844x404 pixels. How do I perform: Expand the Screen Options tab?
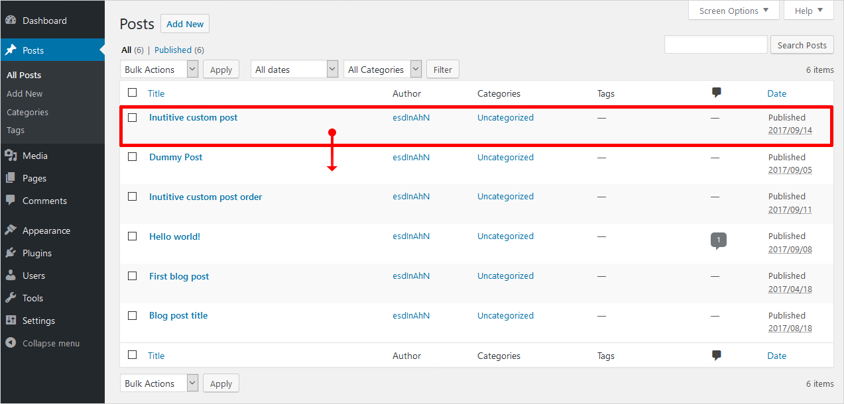tap(733, 11)
